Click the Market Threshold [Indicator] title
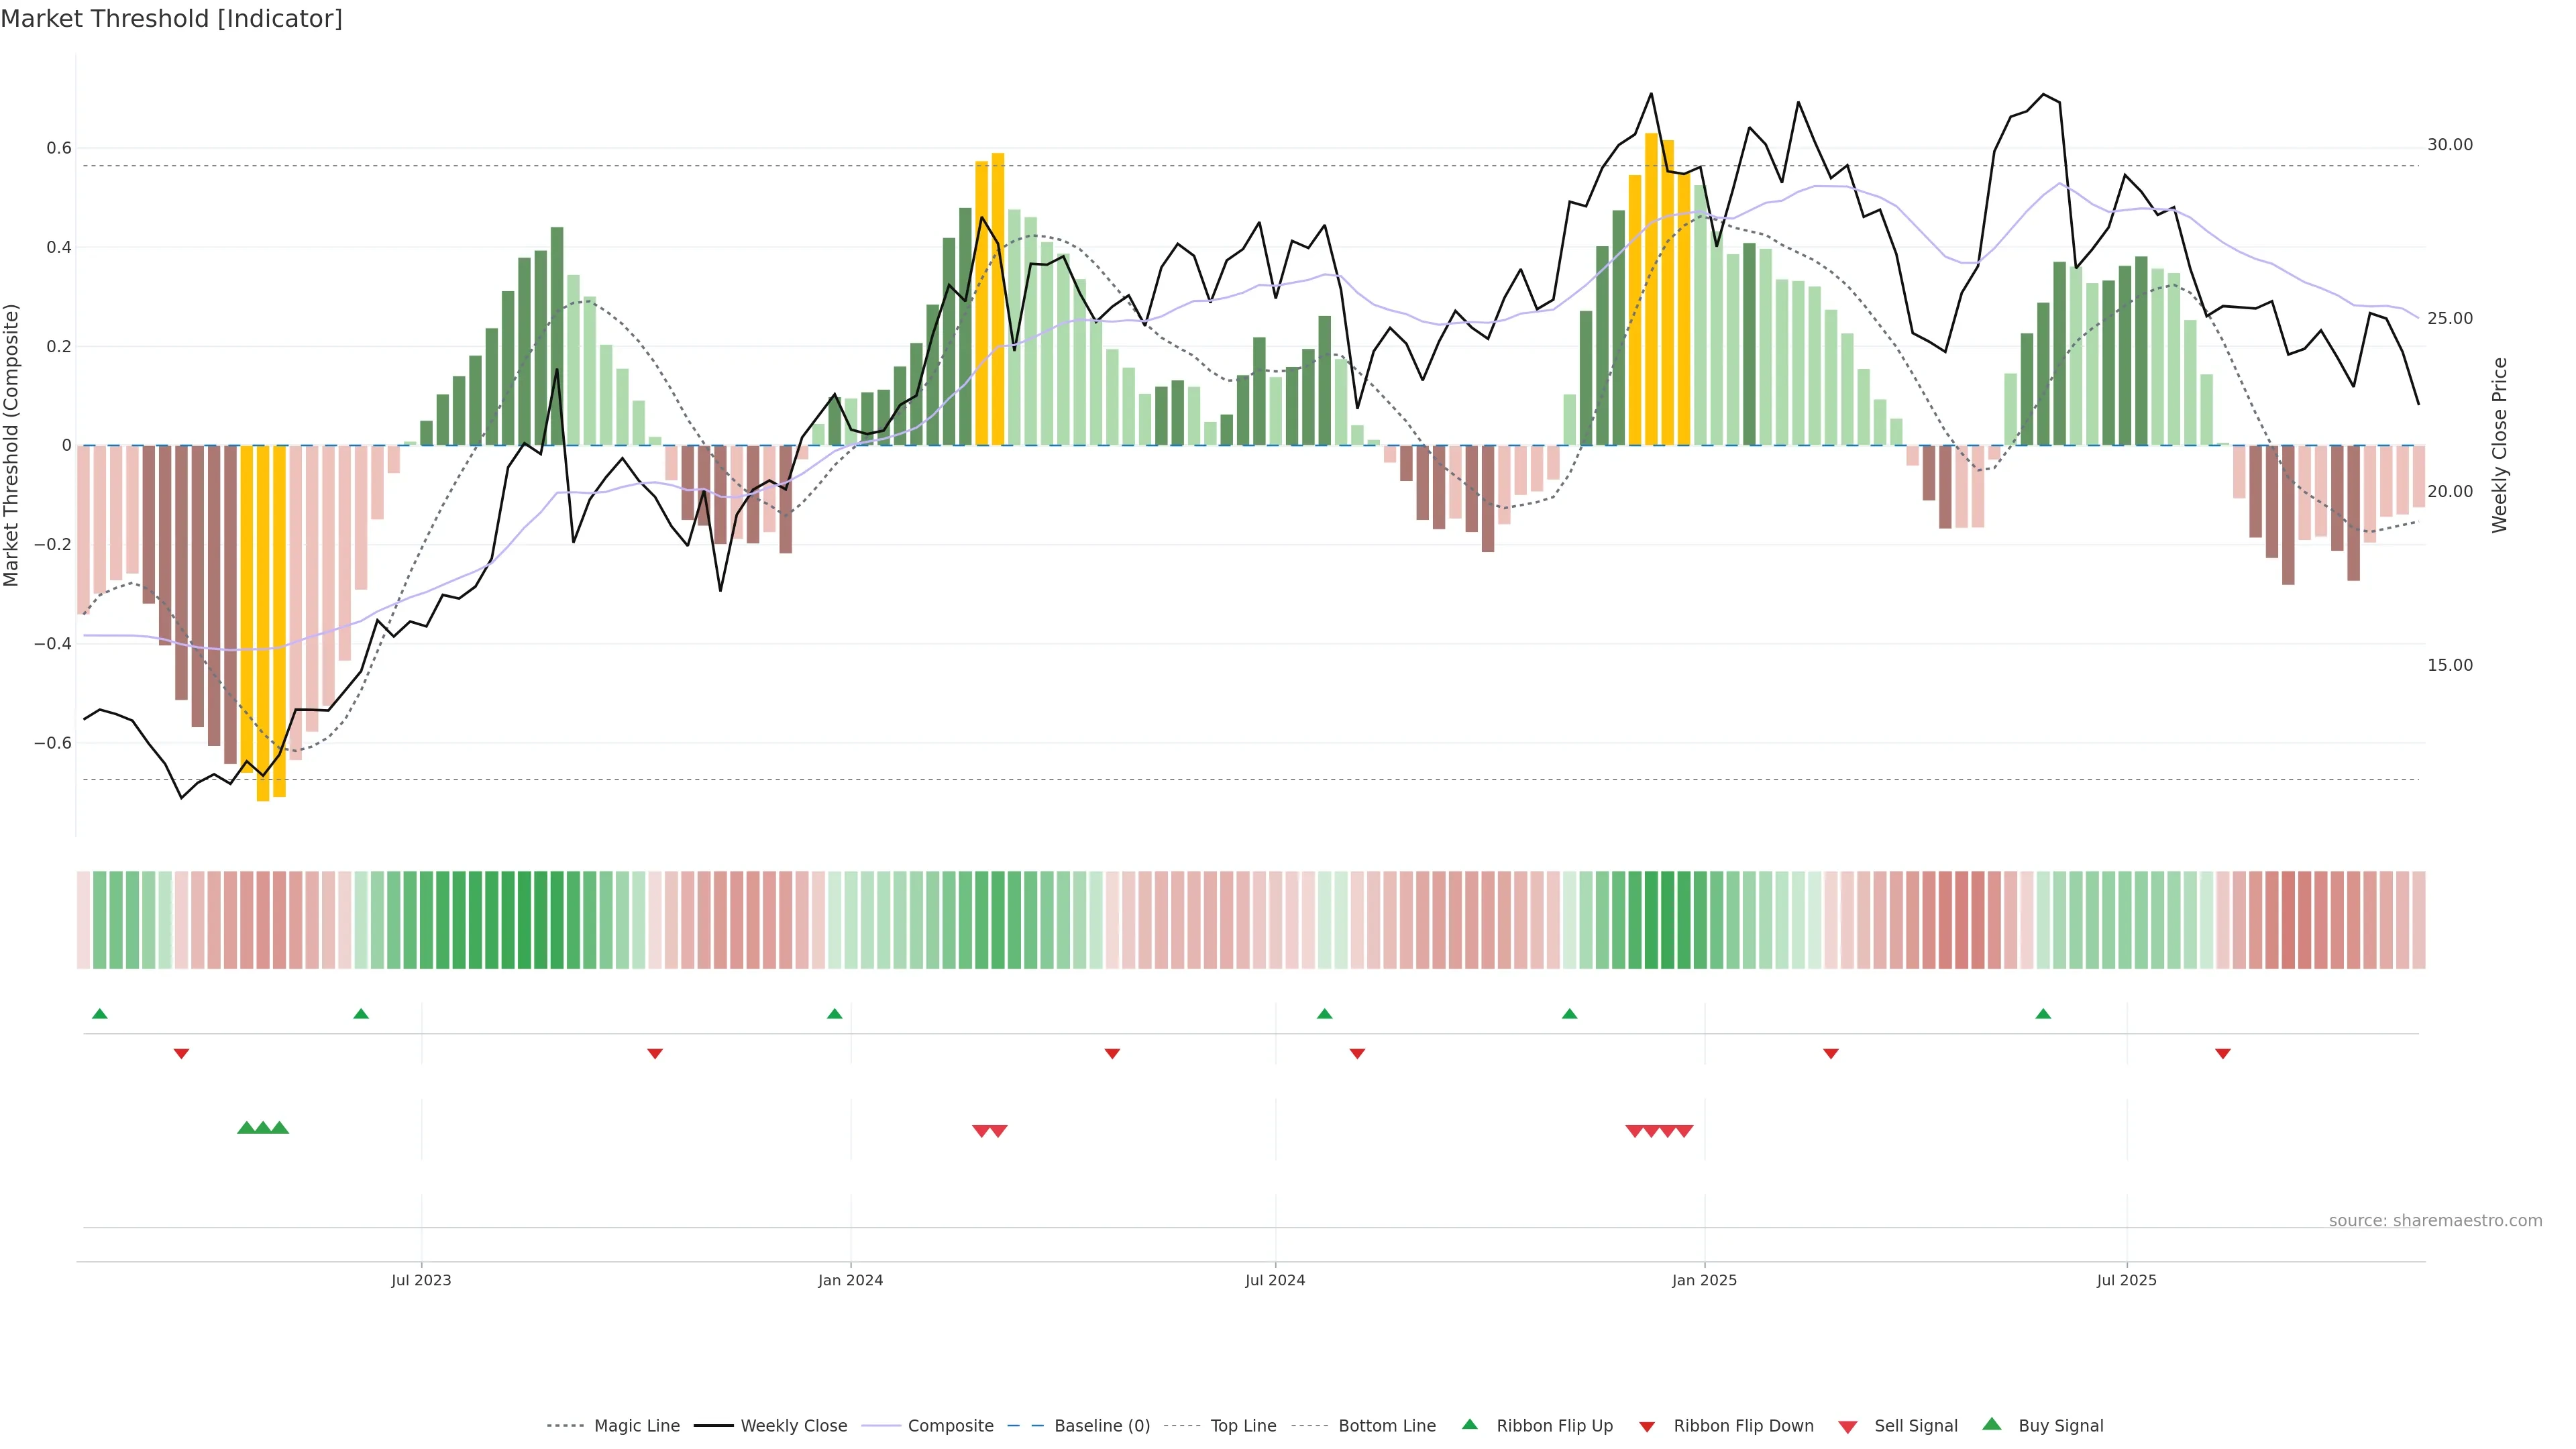Screen dimensions: 2576x1449 (x=171, y=19)
